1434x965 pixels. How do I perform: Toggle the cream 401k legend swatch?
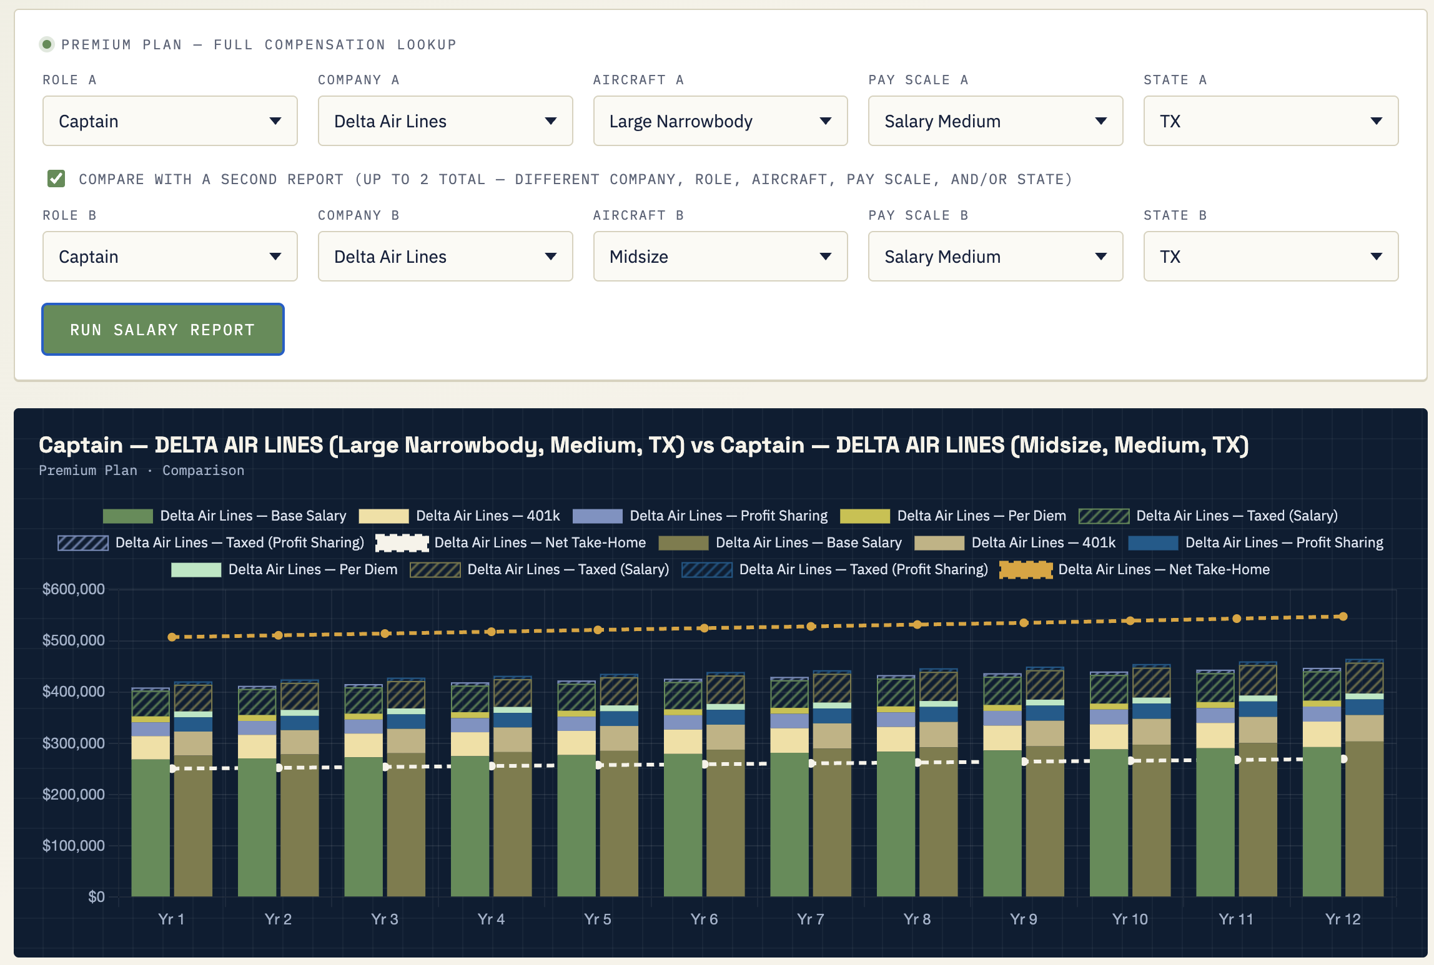tap(383, 516)
